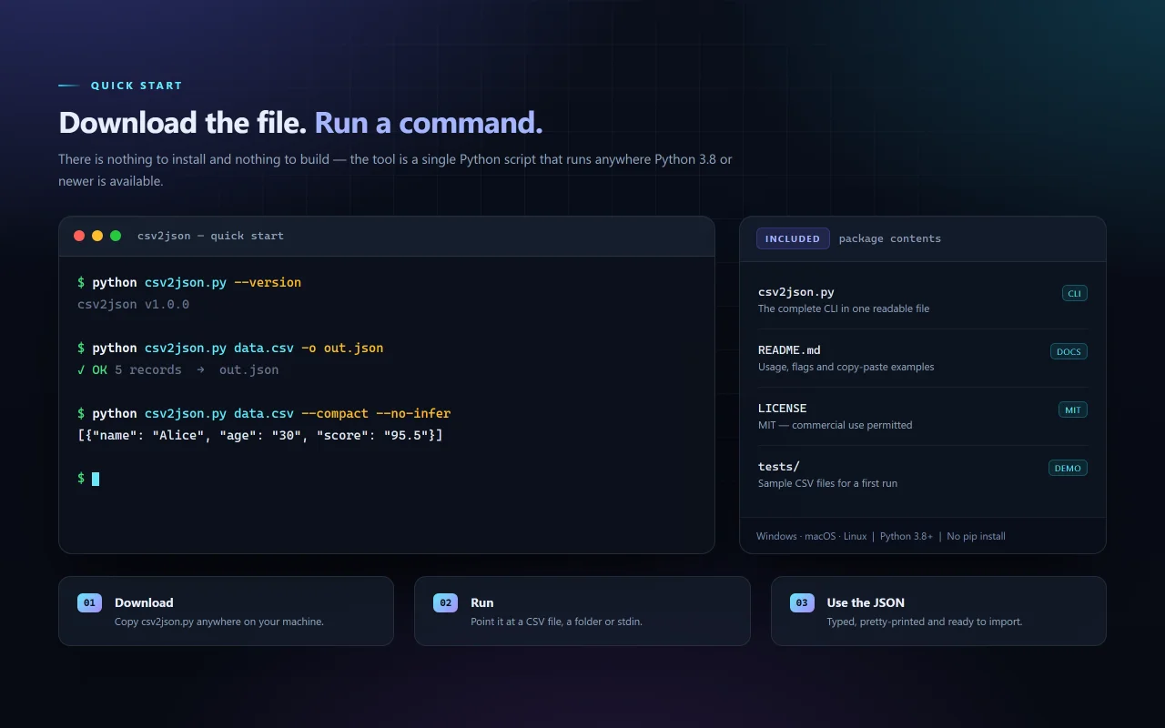Click 'The complete CLI in one readable file'
This screenshot has width=1165, height=728.
coord(844,308)
